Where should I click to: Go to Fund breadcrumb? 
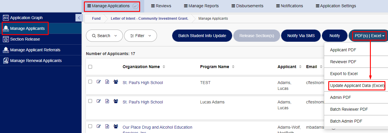pyautogui.click(x=96, y=18)
